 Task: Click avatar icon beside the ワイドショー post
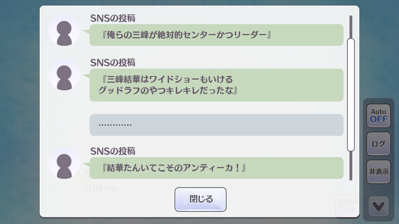coord(64,75)
